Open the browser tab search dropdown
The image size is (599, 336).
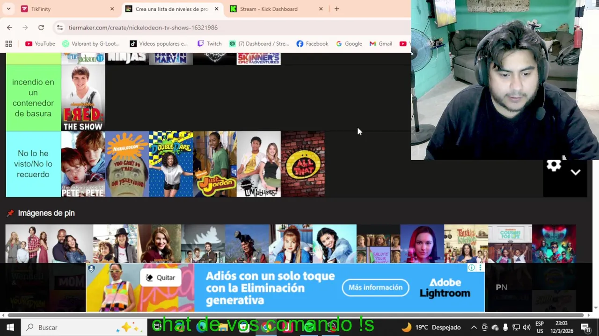[x=9, y=9]
